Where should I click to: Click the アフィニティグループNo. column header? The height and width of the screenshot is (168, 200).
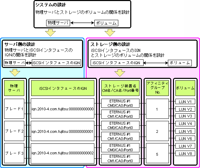[x=157, y=88]
